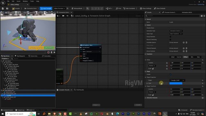Open the Details panel settings gear

coord(204,16)
